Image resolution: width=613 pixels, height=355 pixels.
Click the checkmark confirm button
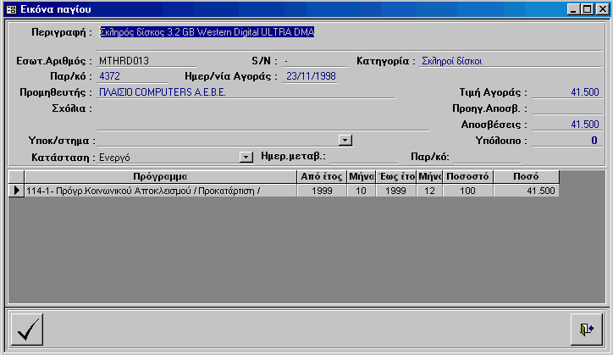coord(27,329)
